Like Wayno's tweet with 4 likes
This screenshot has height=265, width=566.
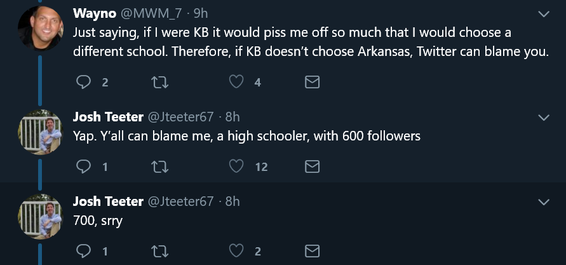coord(236,82)
